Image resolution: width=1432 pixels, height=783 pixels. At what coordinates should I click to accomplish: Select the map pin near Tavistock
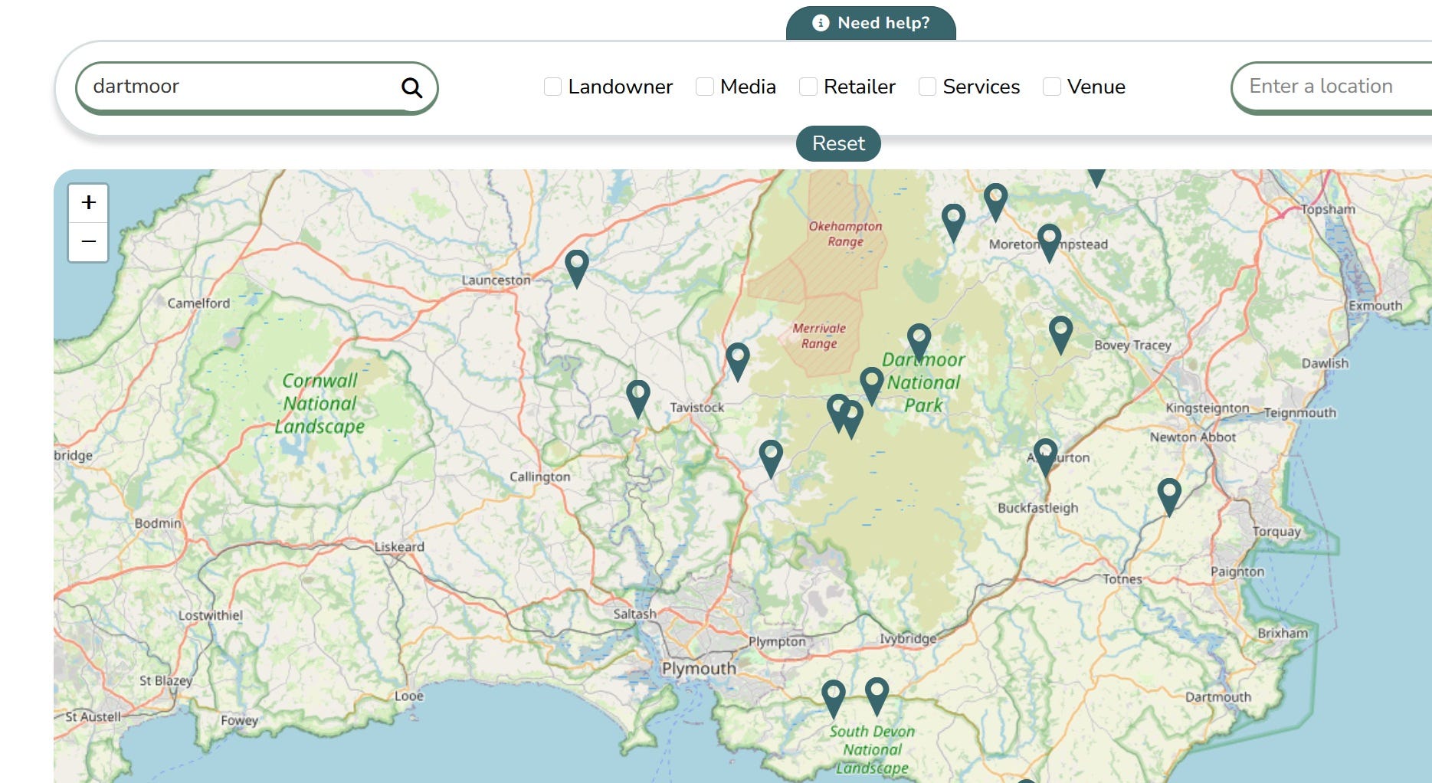click(638, 399)
